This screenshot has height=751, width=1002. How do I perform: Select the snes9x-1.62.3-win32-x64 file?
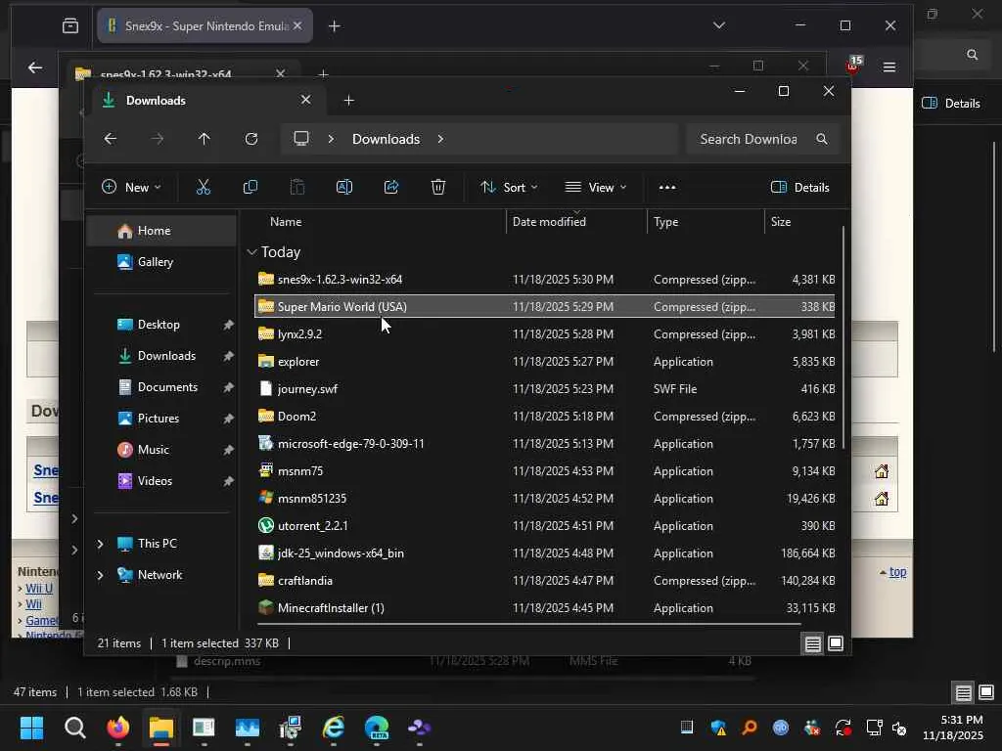coord(545,279)
